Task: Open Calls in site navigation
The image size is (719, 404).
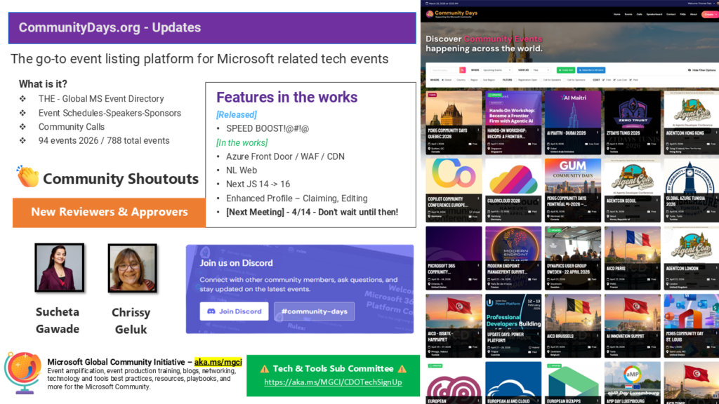Action: [x=639, y=14]
